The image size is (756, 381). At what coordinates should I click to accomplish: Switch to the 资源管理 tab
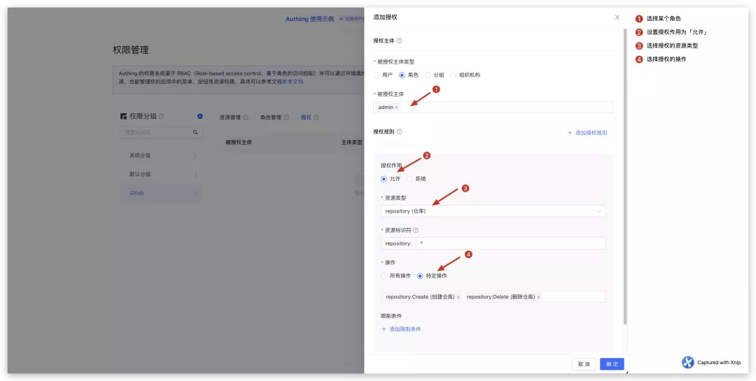tap(230, 117)
